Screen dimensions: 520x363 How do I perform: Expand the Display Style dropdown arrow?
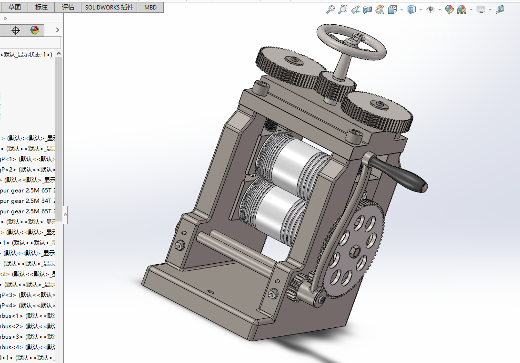(x=421, y=10)
